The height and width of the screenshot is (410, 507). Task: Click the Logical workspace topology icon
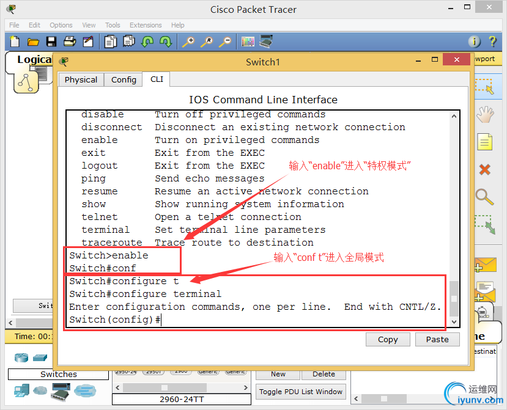pyautogui.click(x=26, y=82)
